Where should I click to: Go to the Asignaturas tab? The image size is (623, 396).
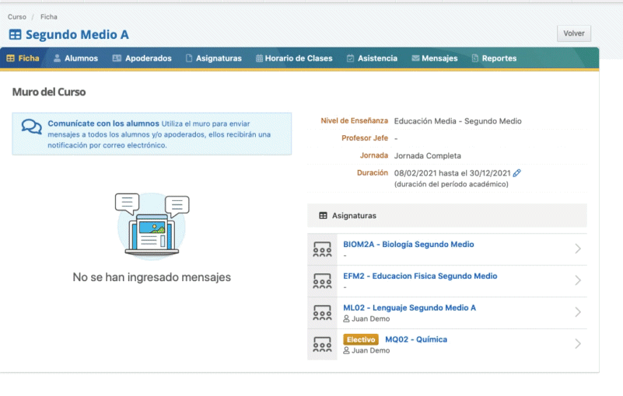pyautogui.click(x=213, y=58)
